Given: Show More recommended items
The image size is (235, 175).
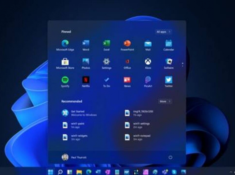Looking at the screenshot, I should (165, 101).
